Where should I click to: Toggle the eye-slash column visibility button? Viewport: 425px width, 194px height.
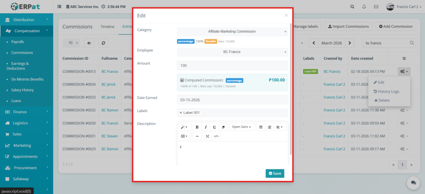click(89, 43)
